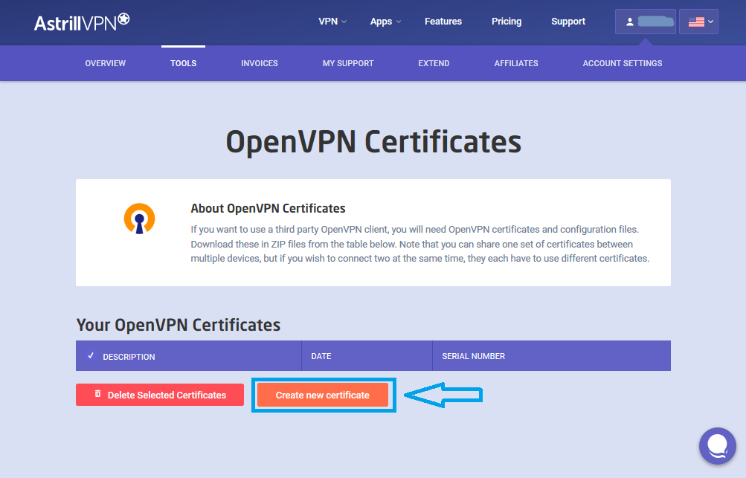Switch to the Overview tab
Image resolution: width=746 pixels, height=478 pixels.
105,63
